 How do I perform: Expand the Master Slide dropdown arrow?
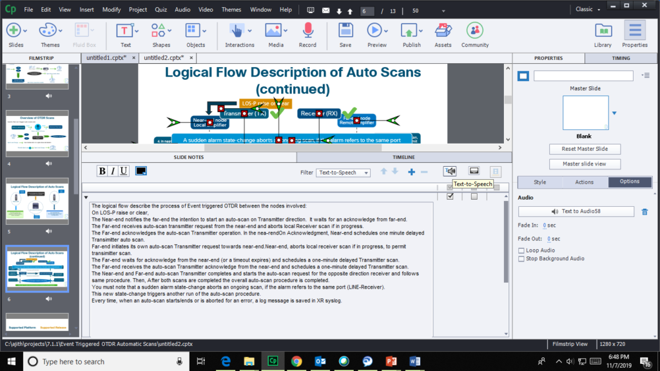click(614, 113)
